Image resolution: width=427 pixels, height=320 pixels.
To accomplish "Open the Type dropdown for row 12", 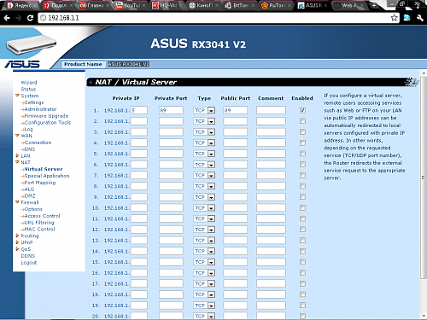I will (x=204, y=230).
